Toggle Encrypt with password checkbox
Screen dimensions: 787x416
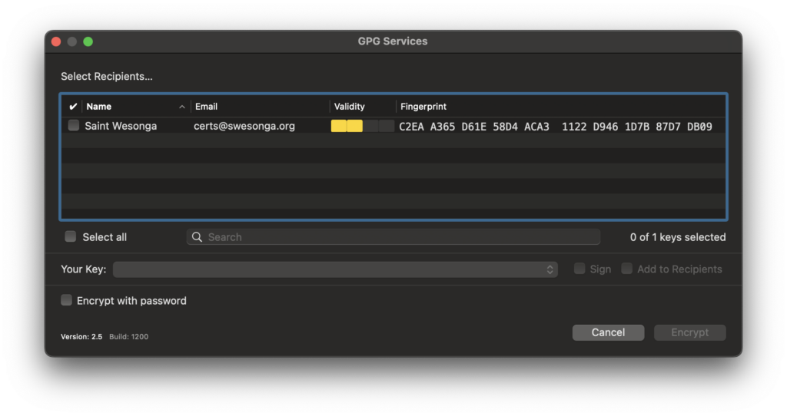67,301
